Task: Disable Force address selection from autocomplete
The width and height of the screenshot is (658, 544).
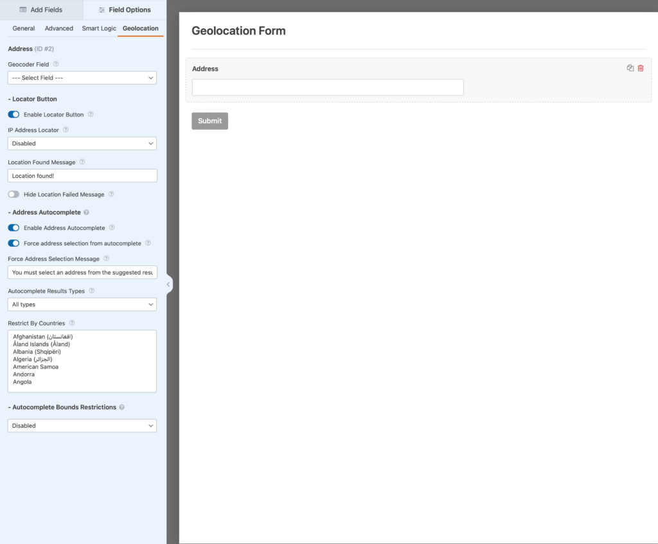Action: click(x=13, y=243)
